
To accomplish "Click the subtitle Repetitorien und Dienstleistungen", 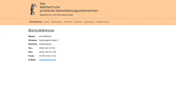I will pos(56,15).
